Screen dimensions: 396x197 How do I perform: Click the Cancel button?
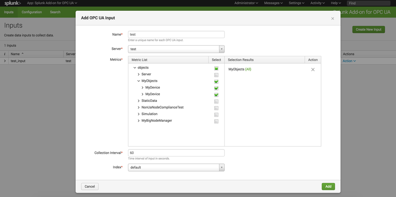tap(90, 186)
